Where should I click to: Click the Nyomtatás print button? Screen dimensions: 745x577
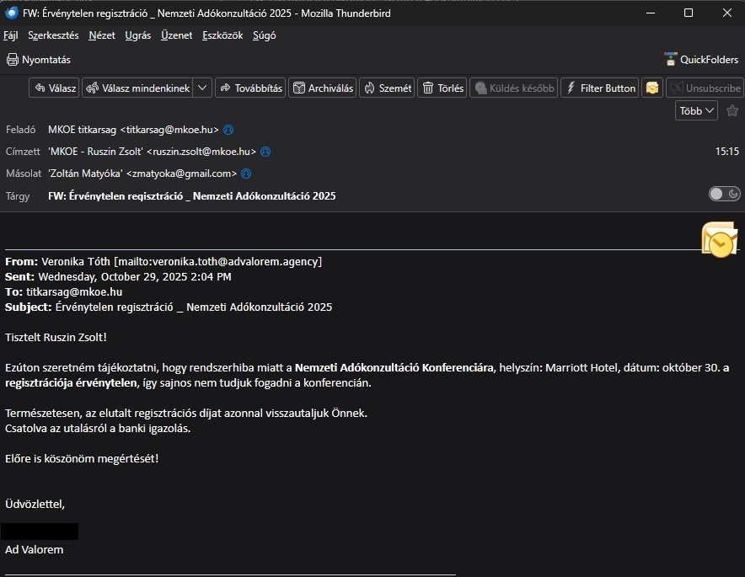pos(39,60)
